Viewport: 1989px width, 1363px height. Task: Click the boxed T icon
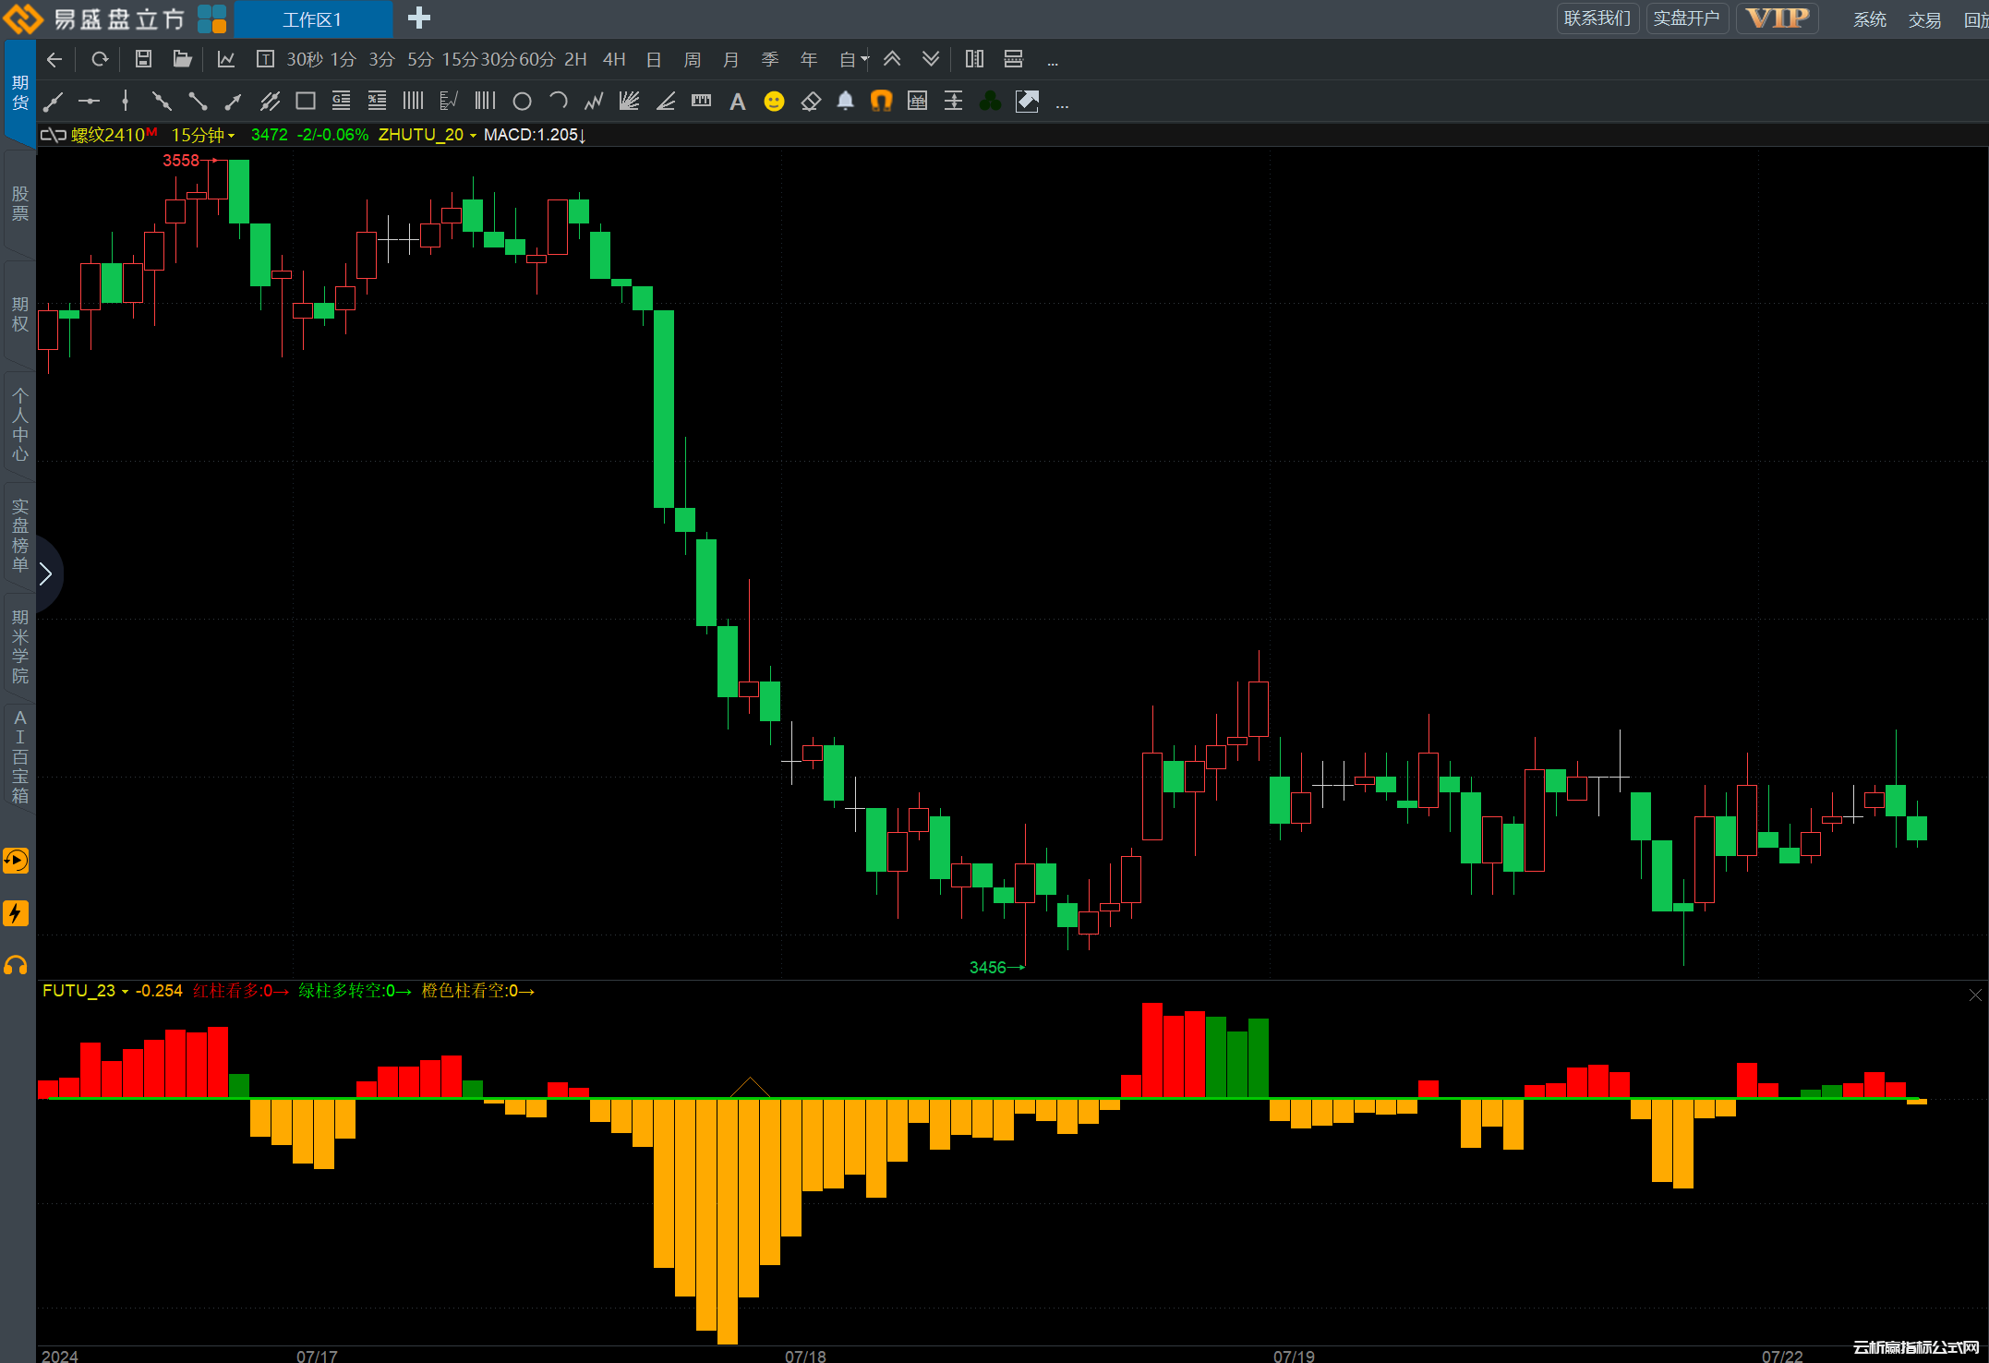[x=265, y=60]
